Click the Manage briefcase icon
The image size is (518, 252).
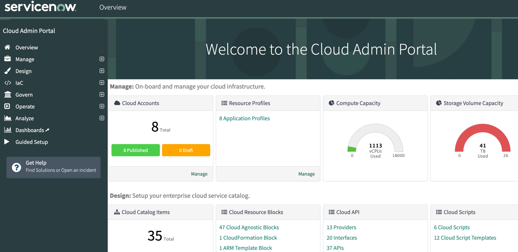tap(7, 59)
